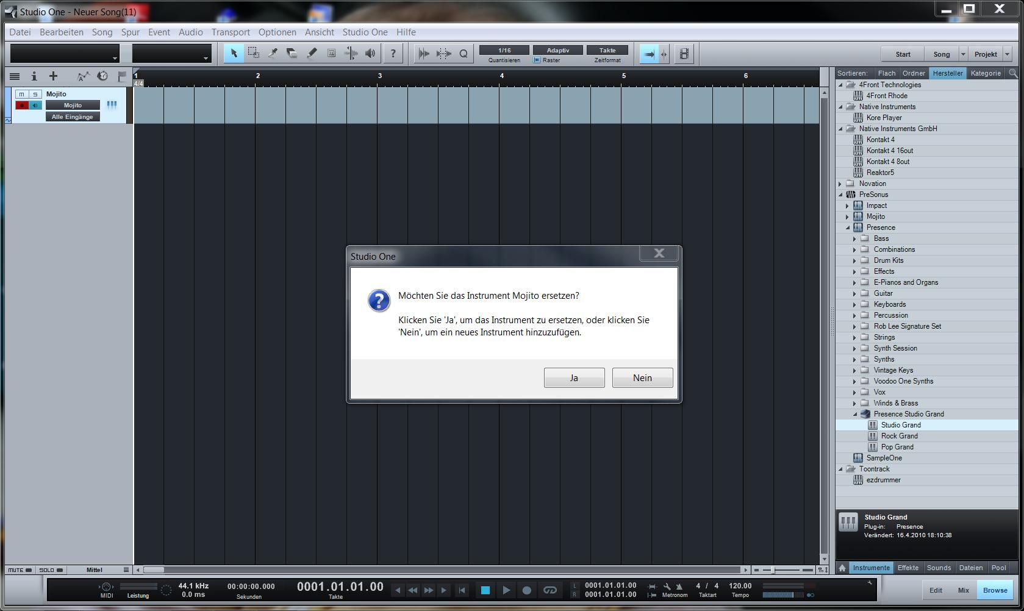Collapse the 4Front Technologies folder
The image size is (1024, 611).
(x=841, y=85)
